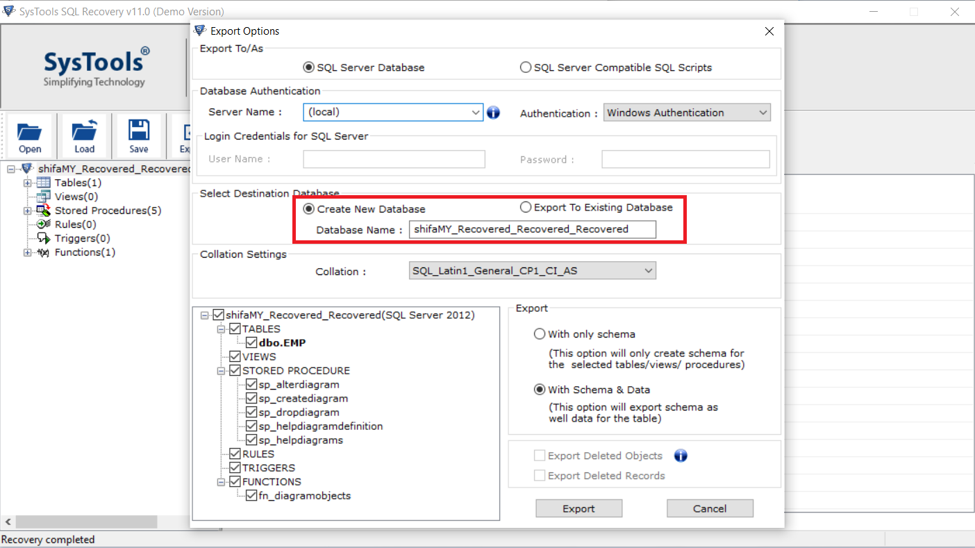
Task: Expand the Tables(1) node in left tree
Action: pos(28,183)
